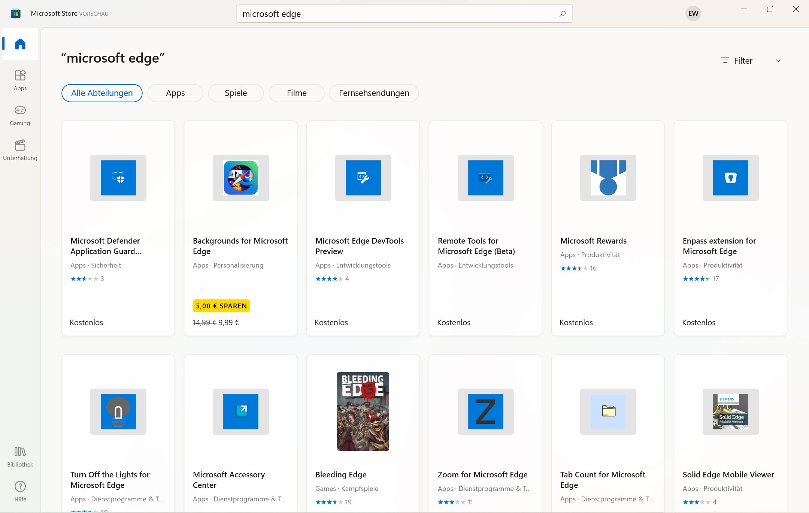Click star rating of Solid Edge Mobile Viewer
The height and width of the screenshot is (513, 809).
click(x=700, y=502)
